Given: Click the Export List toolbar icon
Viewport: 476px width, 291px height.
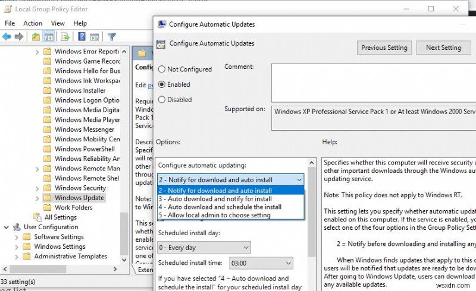Looking at the screenshot, I should click(65, 37).
